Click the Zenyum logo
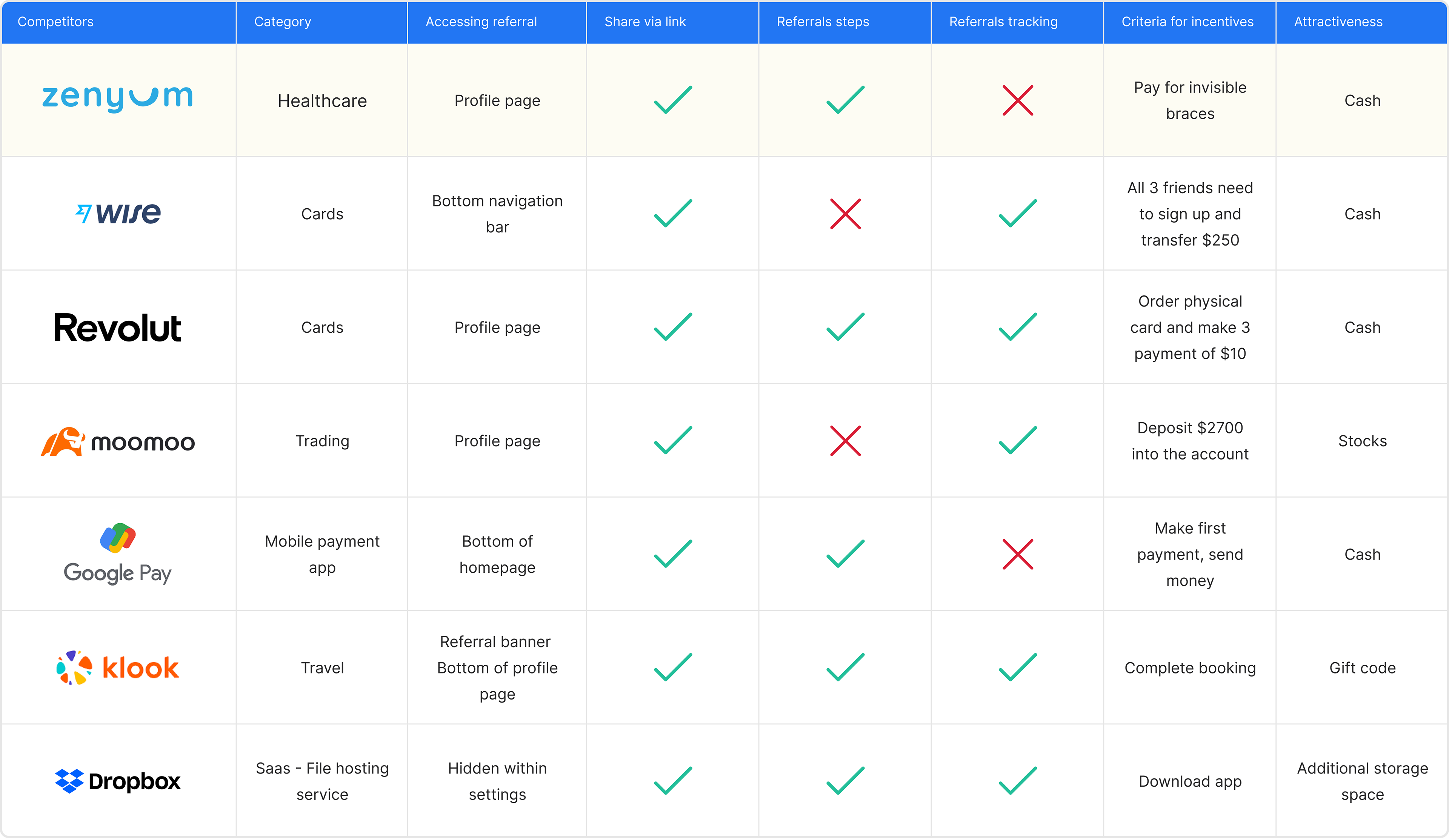Image resolution: width=1449 pixels, height=838 pixels. [117, 98]
